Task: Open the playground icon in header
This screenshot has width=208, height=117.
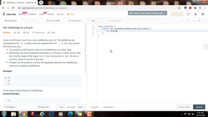Action: 188,14
